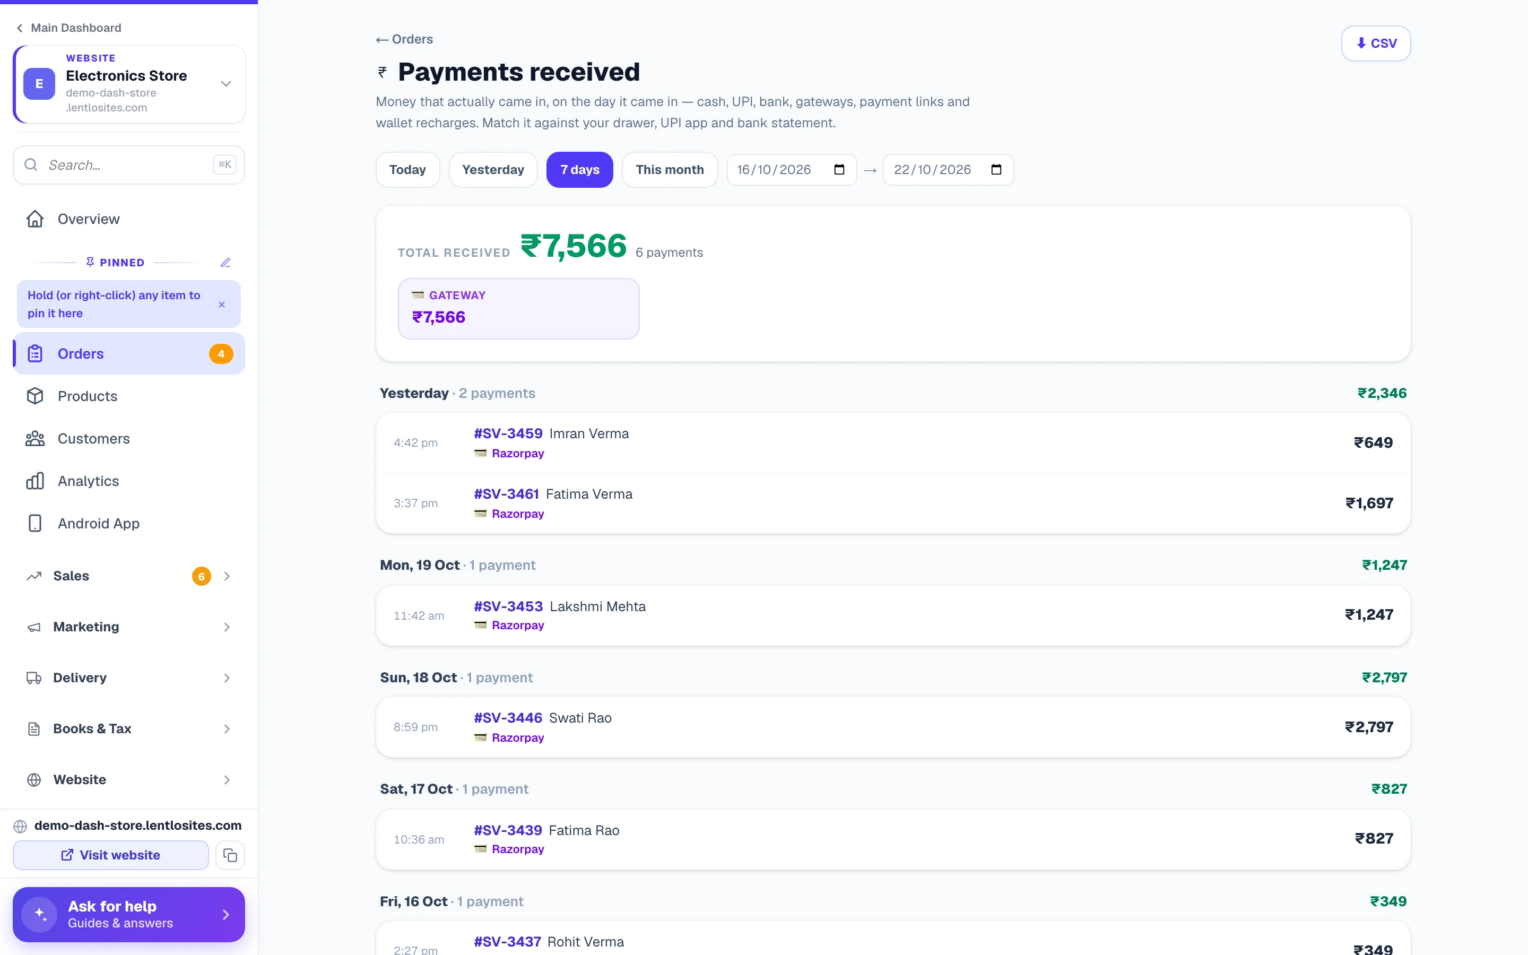Open order #SV-3461 link
Image resolution: width=1528 pixels, height=955 pixels.
pyautogui.click(x=506, y=494)
